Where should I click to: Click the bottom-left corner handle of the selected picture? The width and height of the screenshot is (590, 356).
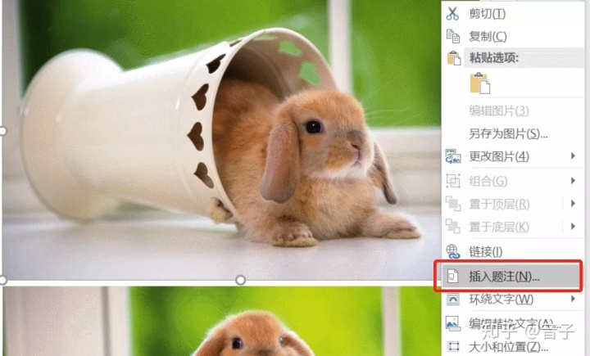tap(2, 280)
